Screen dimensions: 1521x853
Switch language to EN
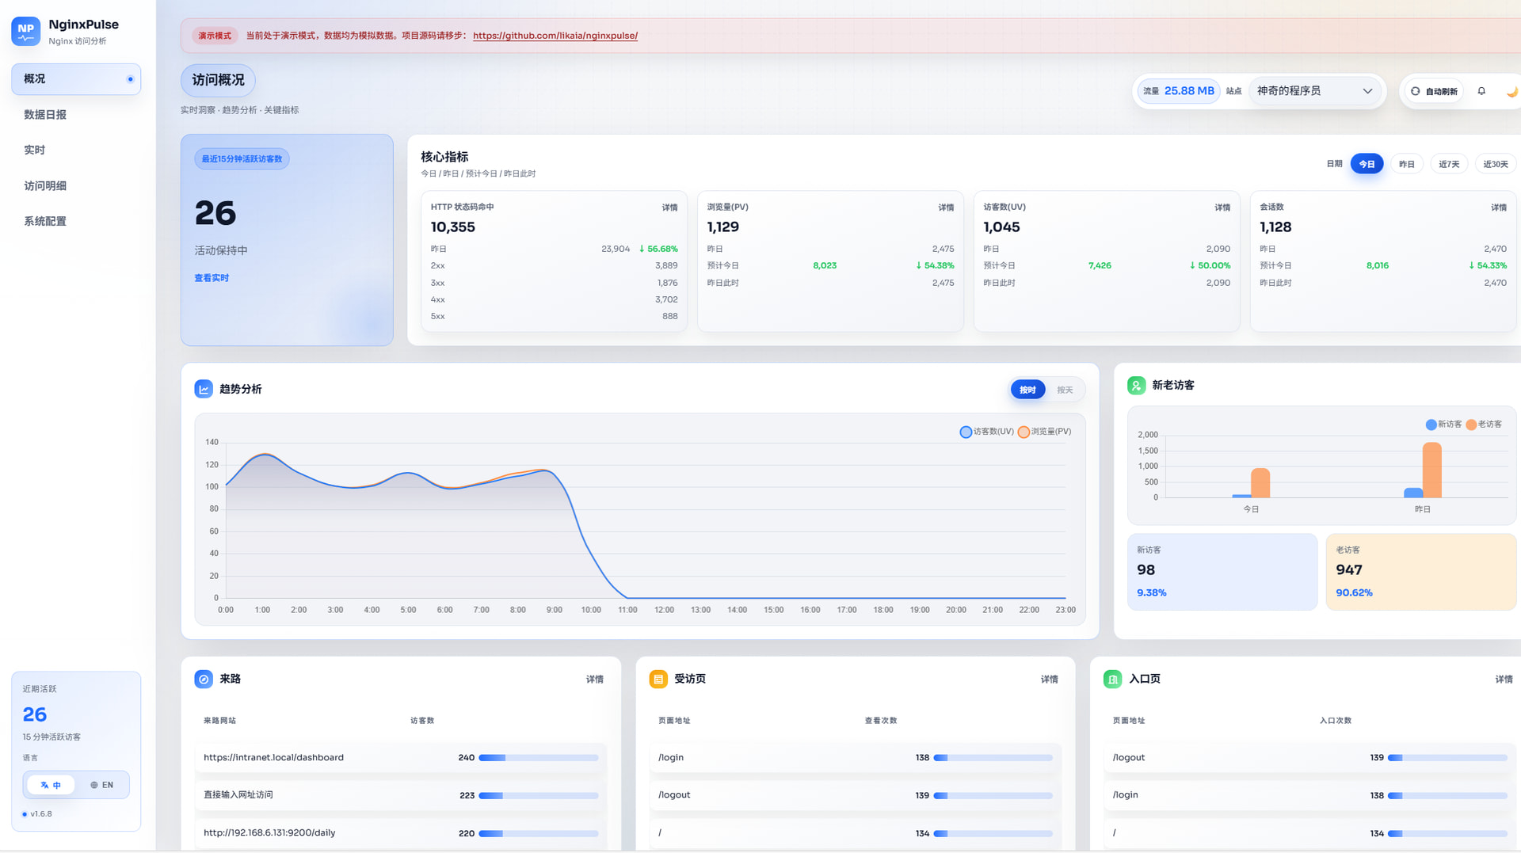click(x=101, y=785)
